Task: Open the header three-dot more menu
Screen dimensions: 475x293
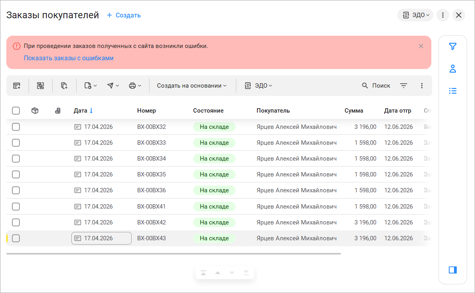Action: coord(443,15)
